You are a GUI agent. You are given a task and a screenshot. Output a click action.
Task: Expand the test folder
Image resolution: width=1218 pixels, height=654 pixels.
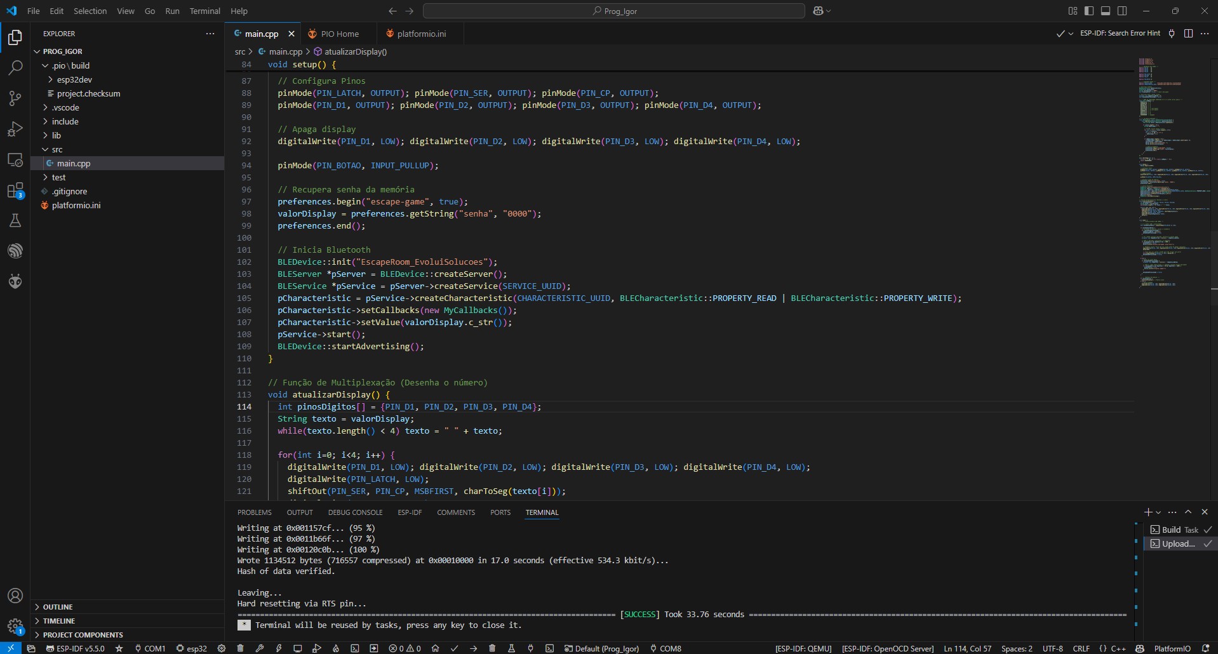tap(127, 177)
